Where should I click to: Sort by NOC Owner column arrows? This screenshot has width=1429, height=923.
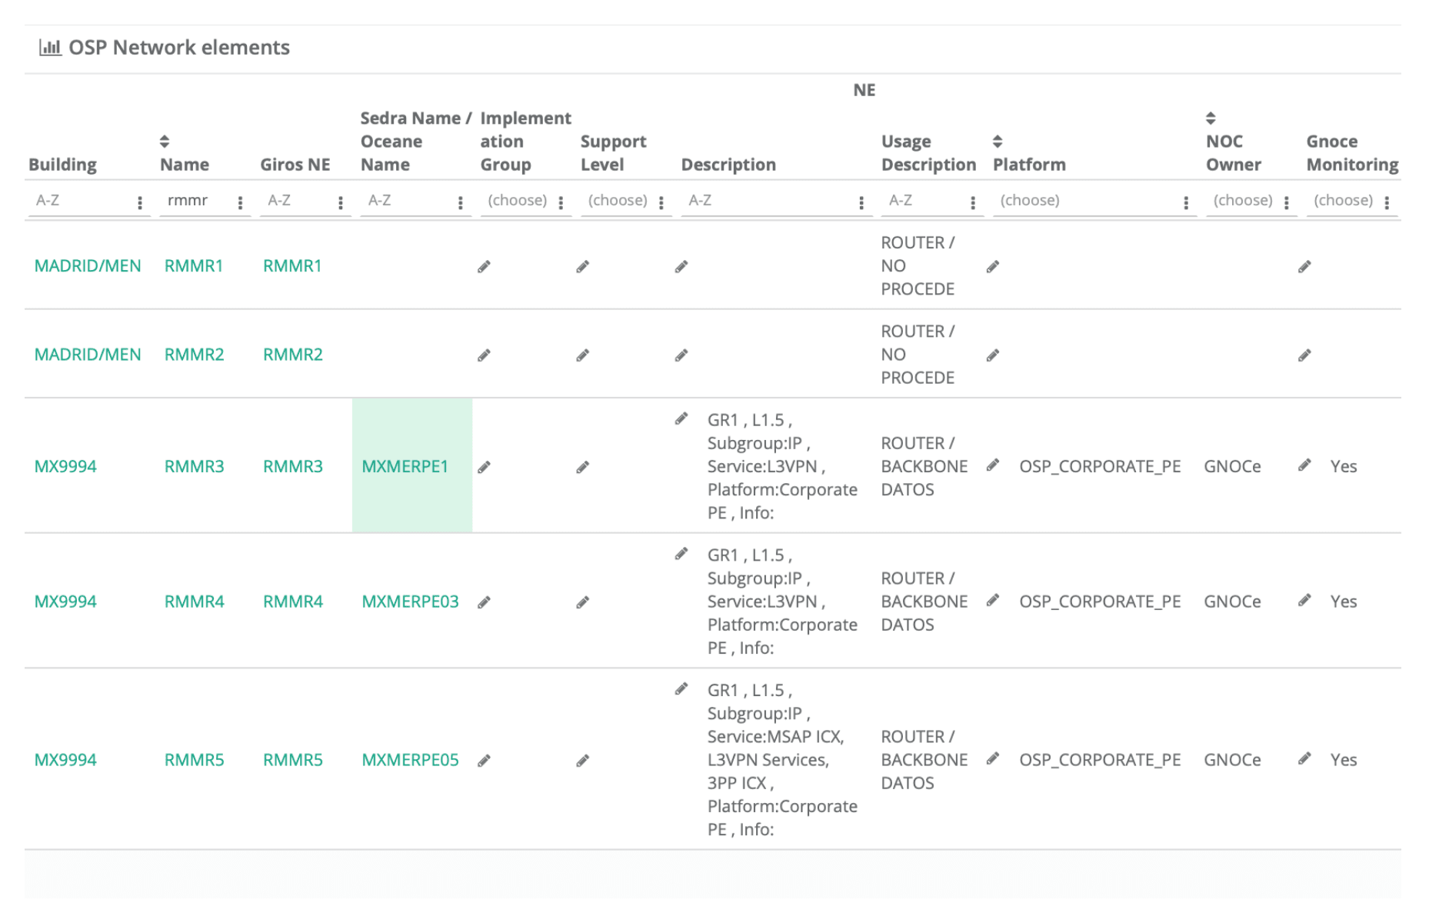tap(1211, 118)
